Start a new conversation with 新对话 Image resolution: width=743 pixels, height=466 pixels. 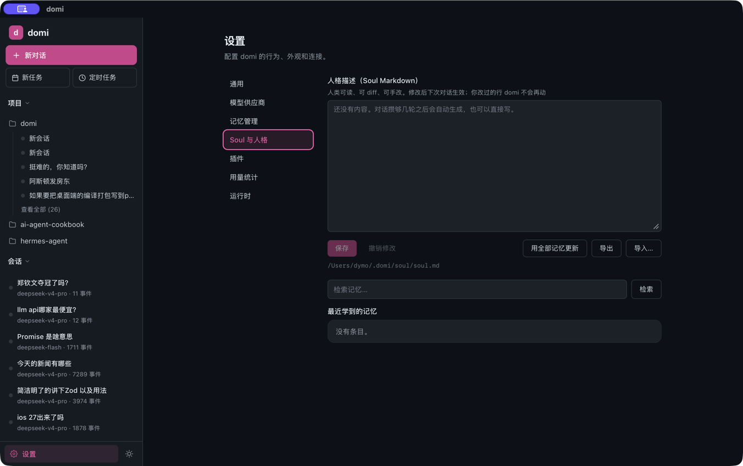click(71, 56)
